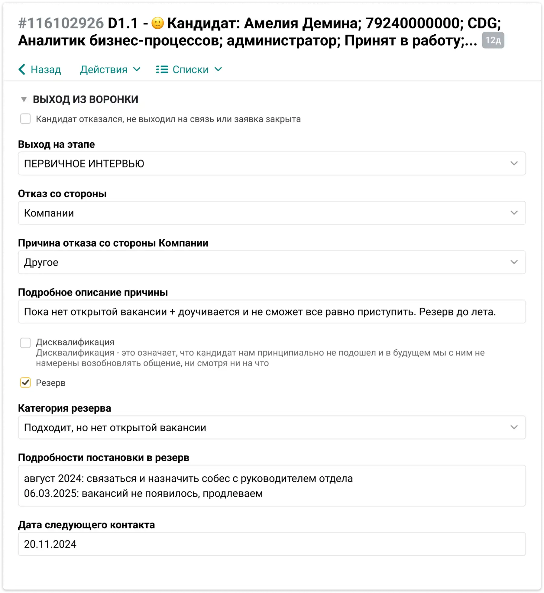Go back with the Назад link
This screenshot has height=593, width=544.
tap(40, 70)
